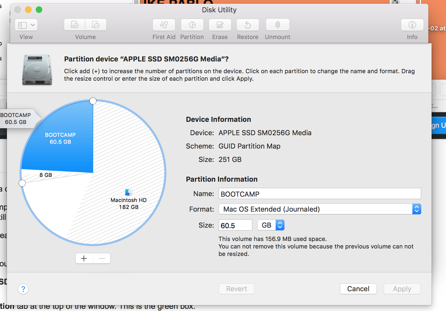Click the "Partition Information" heading
The height and width of the screenshot is (311, 446).
(222, 179)
